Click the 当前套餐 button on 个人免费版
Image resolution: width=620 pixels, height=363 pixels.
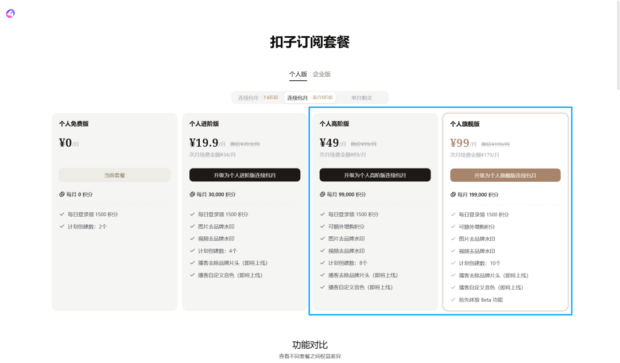pos(114,175)
